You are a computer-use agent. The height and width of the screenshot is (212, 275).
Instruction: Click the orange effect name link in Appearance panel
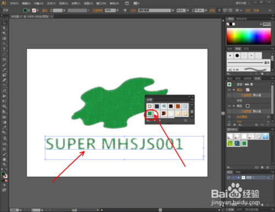[x=242, y=117]
